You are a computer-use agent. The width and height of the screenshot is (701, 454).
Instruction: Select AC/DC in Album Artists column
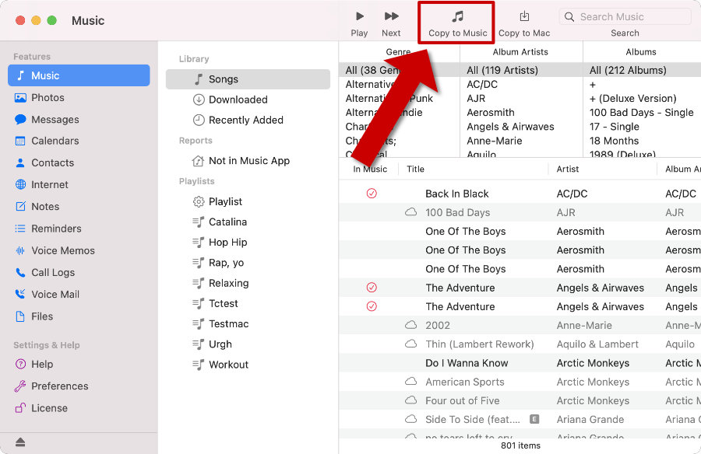521,85
